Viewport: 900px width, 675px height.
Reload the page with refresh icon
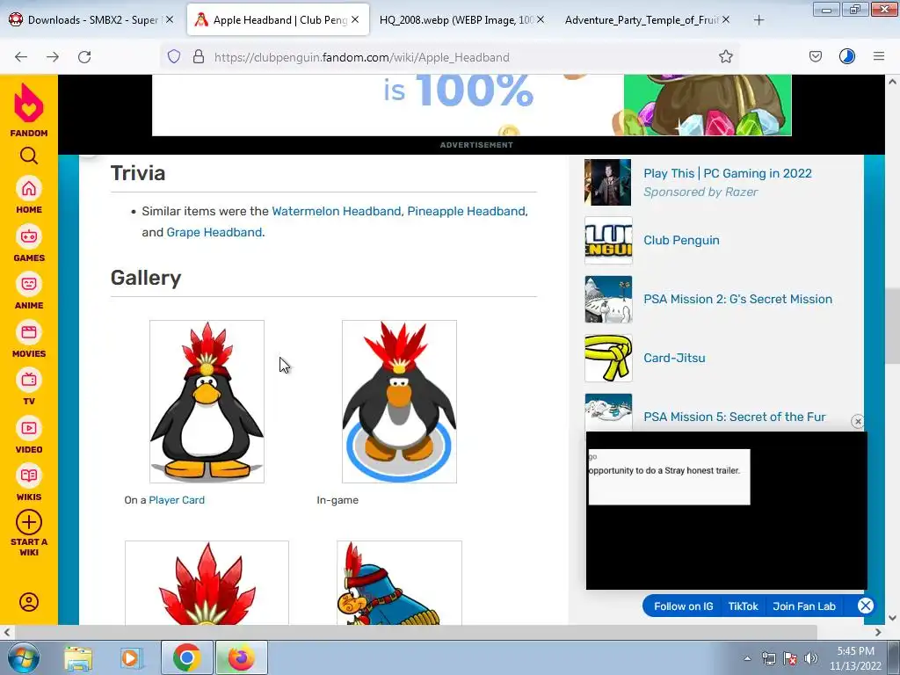point(84,57)
